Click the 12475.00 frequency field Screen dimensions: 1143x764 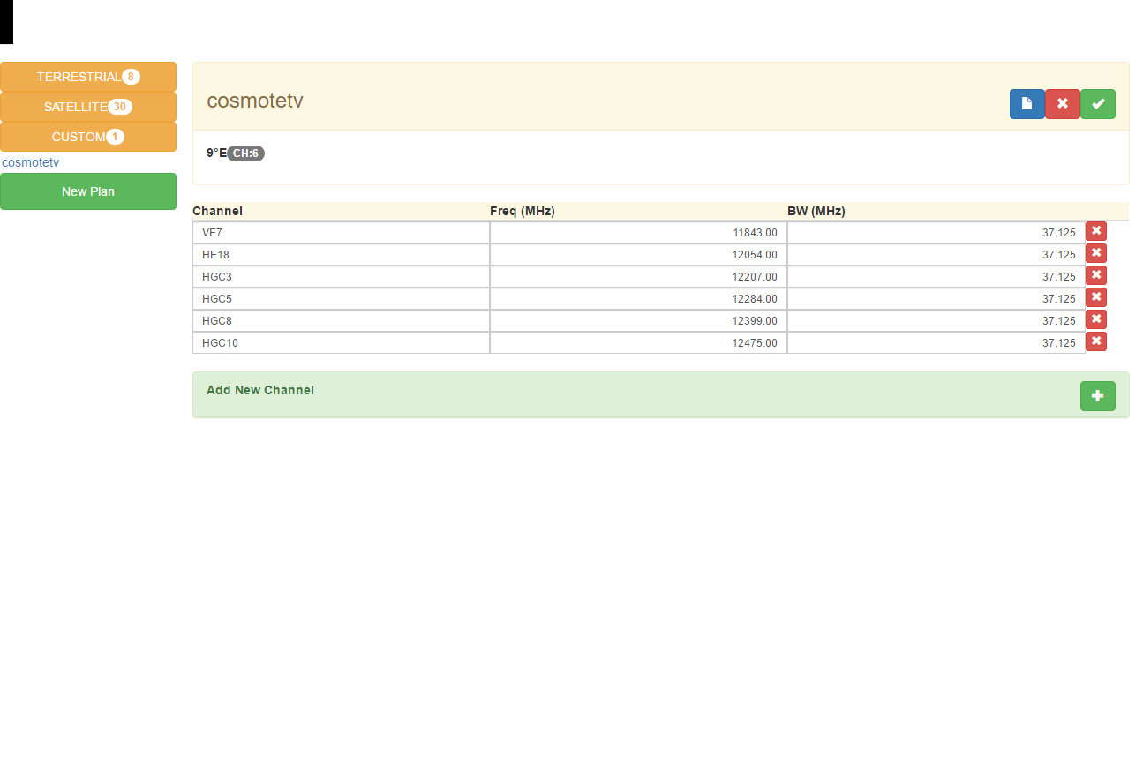coord(638,343)
